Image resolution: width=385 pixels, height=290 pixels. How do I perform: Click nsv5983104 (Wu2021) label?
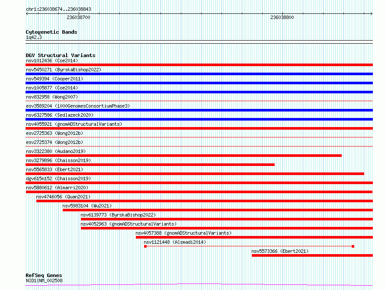pyautogui.click(x=87, y=206)
